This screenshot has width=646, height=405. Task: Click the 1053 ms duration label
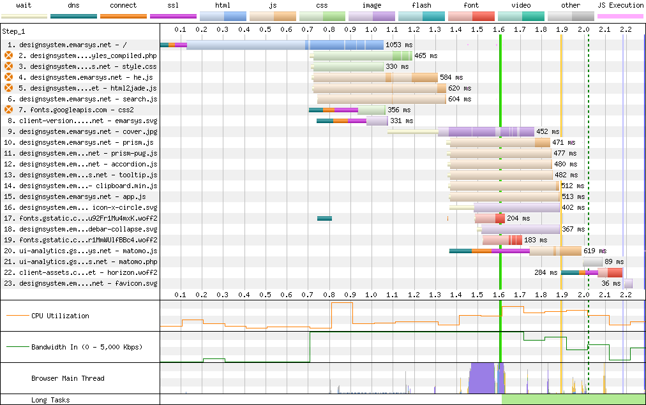click(x=399, y=45)
